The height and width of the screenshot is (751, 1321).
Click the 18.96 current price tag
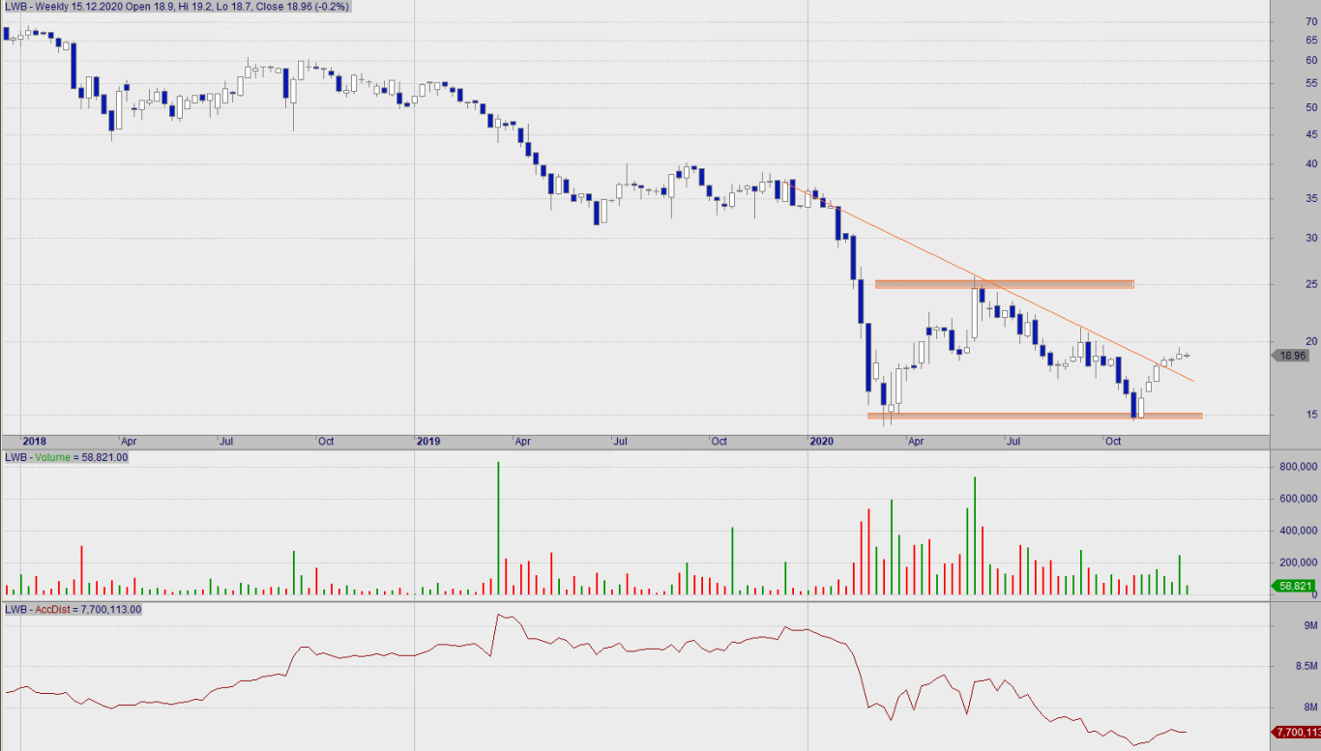click(1292, 356)
